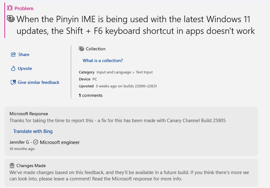Click the pink Problem label
The height and width of the screenshot is (188, 270).
coord(24,8)
